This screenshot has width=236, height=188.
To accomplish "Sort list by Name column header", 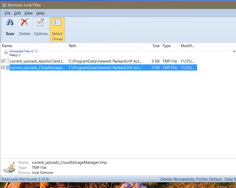I will [33, 46].
